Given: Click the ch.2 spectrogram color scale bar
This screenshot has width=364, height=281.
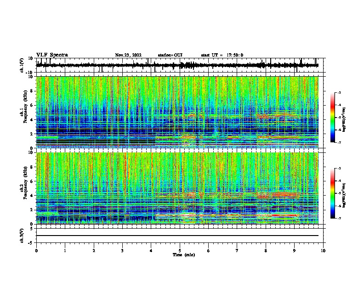Looking at the screenshot, I should [333, 193].
